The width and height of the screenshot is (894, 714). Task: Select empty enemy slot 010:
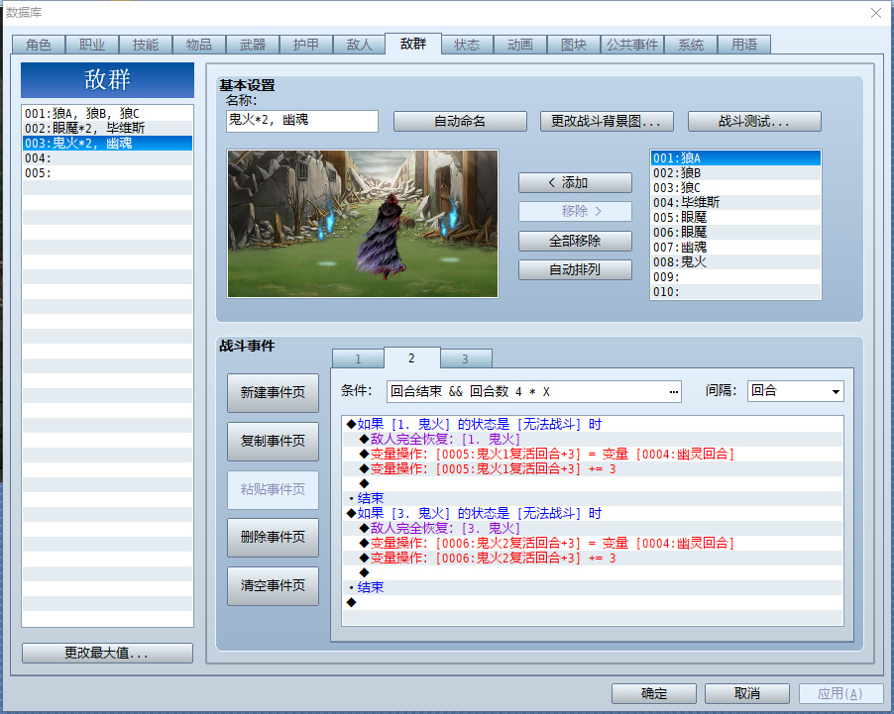coord(735,292)
